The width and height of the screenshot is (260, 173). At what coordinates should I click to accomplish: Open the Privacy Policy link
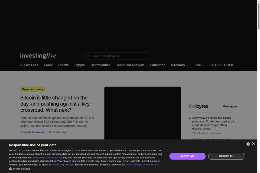pos(150,165)
